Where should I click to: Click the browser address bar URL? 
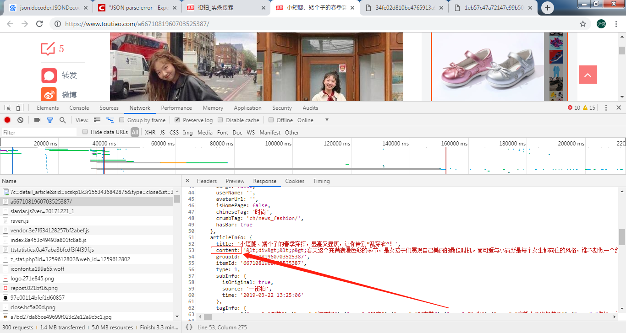point(137,24)
